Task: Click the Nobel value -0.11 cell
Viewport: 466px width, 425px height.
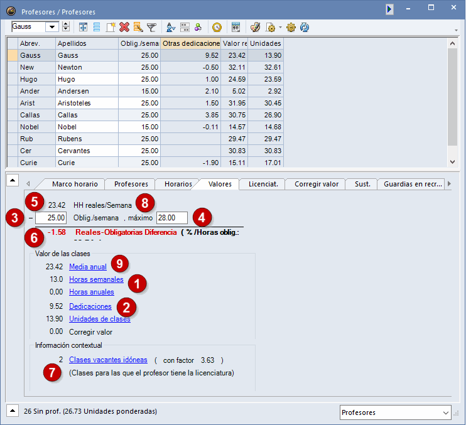Action: click(190, 127)
